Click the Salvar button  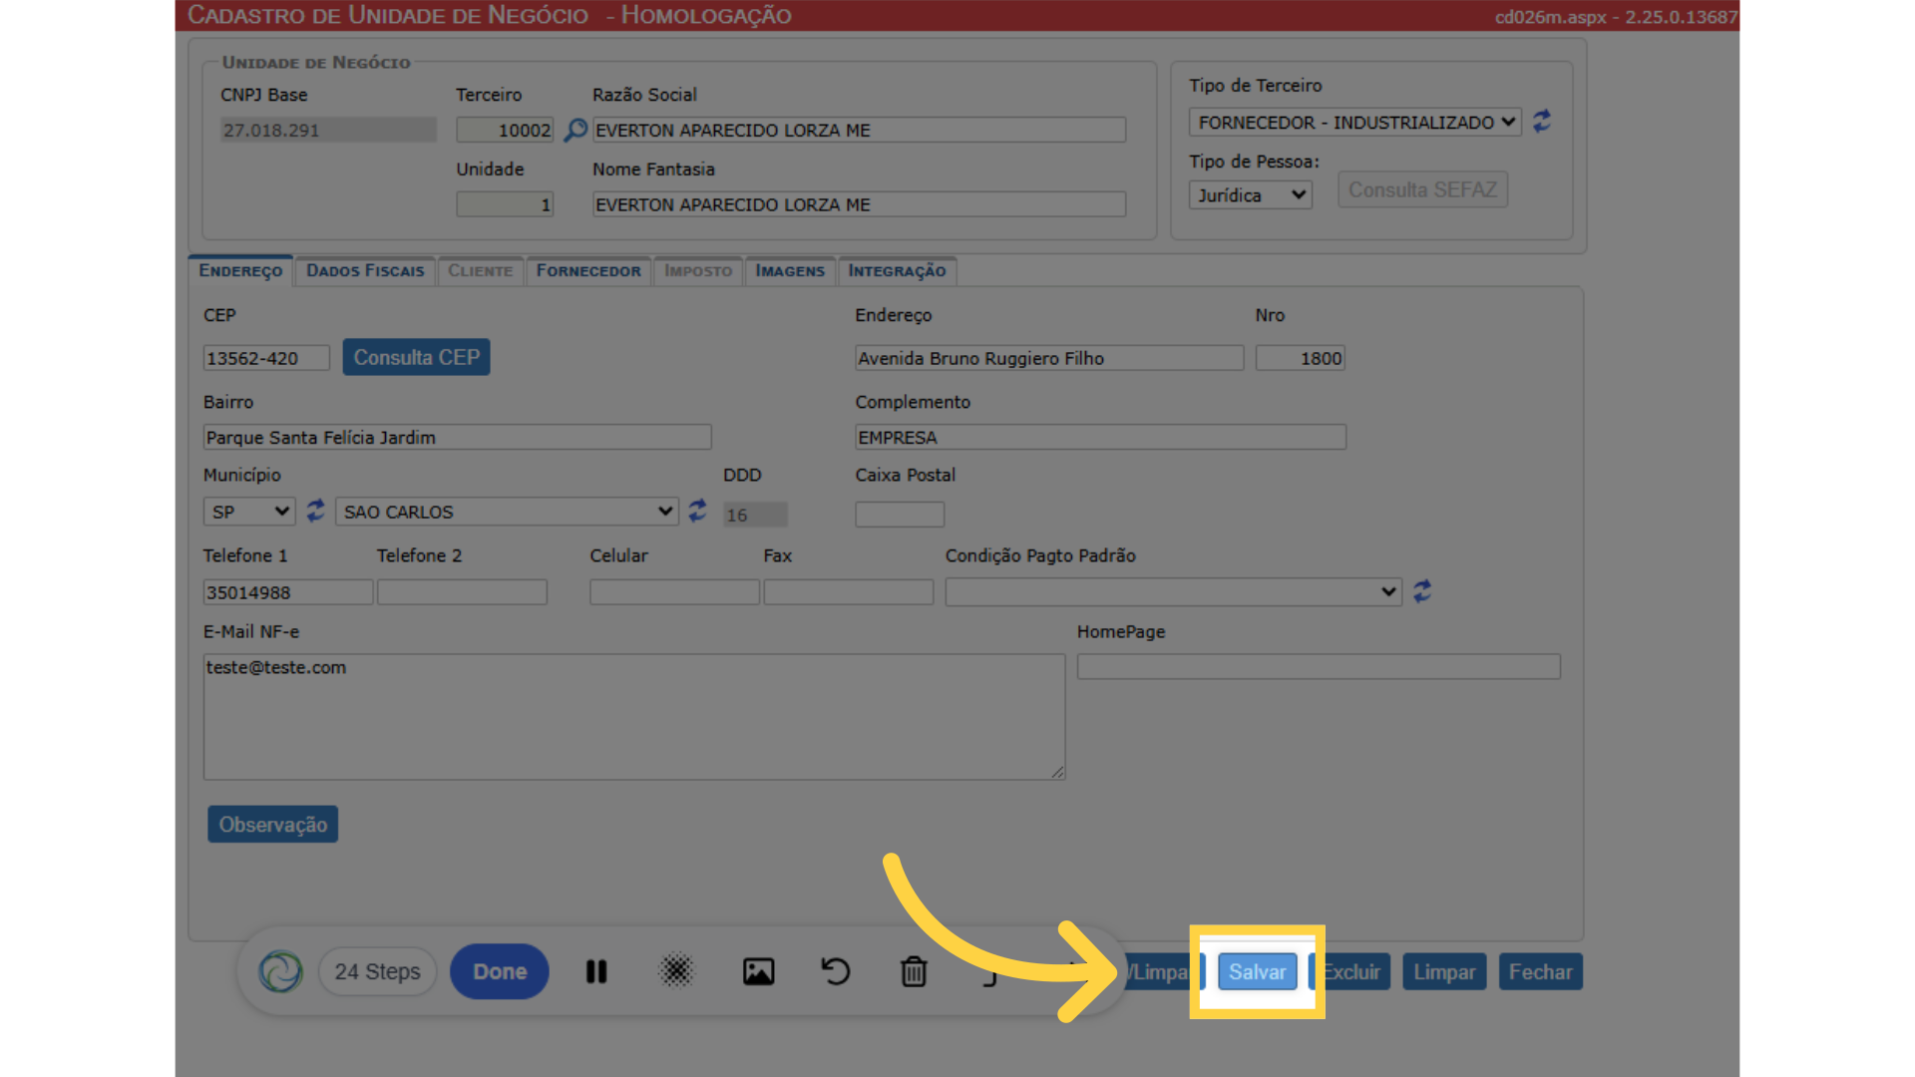click(1257, 972)
